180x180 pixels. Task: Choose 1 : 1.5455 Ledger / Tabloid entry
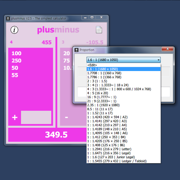[117, 161]
